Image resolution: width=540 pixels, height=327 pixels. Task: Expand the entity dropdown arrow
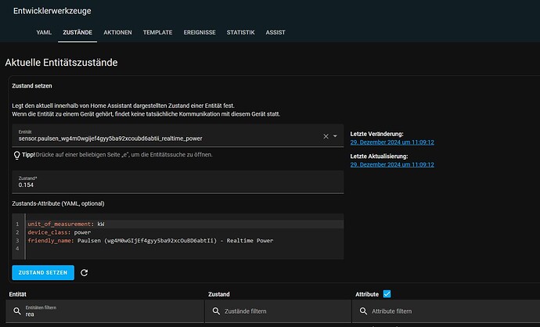click(335, 136)
